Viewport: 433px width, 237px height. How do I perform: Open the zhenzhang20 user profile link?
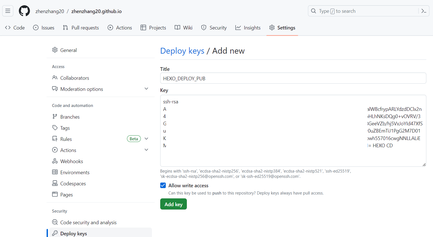click(50, 11)
